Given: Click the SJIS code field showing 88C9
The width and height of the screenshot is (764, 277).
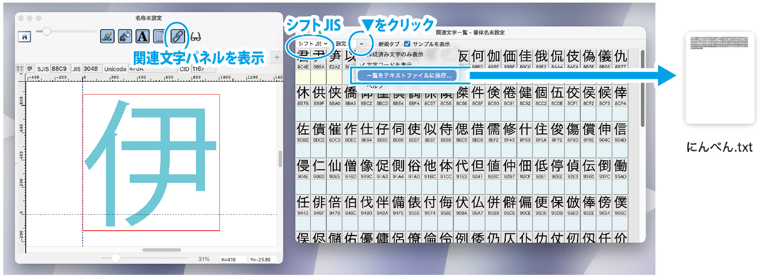Looking at the screenshot, I should 60,69.
